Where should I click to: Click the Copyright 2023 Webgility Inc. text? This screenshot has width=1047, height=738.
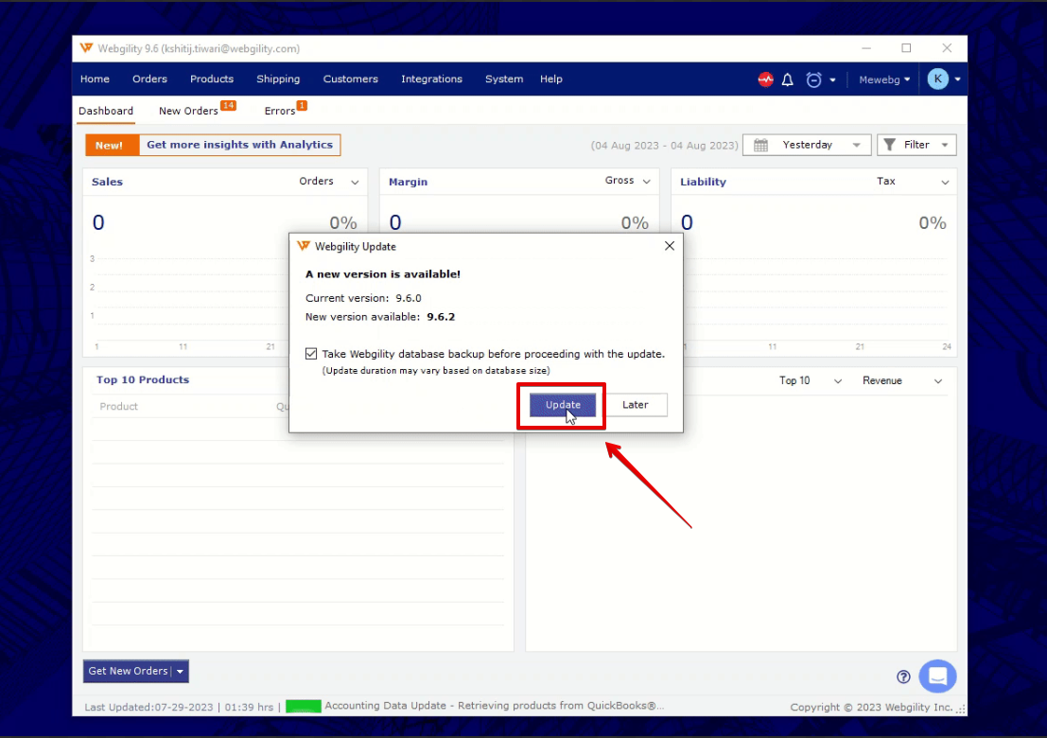point(871,707)
